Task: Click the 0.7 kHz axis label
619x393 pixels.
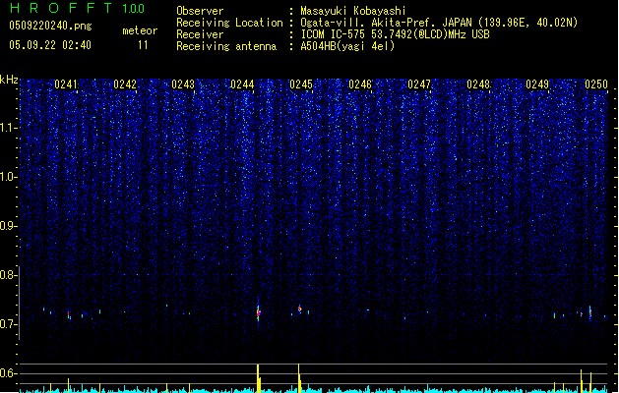Action: [x=8, y=324]
